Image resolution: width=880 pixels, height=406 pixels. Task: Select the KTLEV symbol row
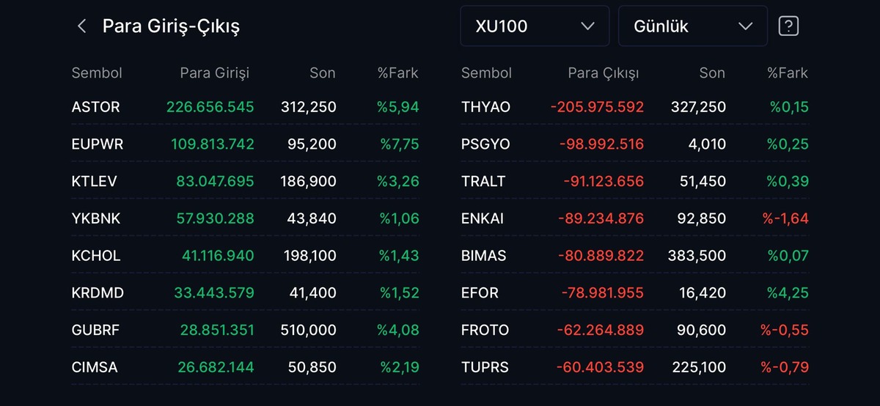click(246, 182)
